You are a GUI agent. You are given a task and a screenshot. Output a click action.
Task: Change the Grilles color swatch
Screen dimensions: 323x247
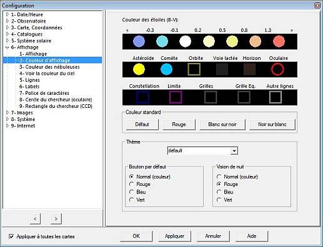(x=211, y=97)
